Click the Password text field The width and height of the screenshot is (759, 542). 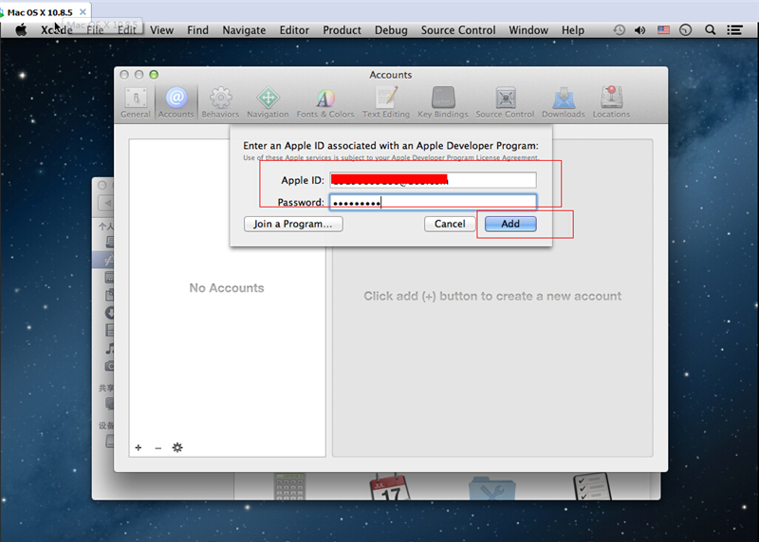(x=433, y=202)
